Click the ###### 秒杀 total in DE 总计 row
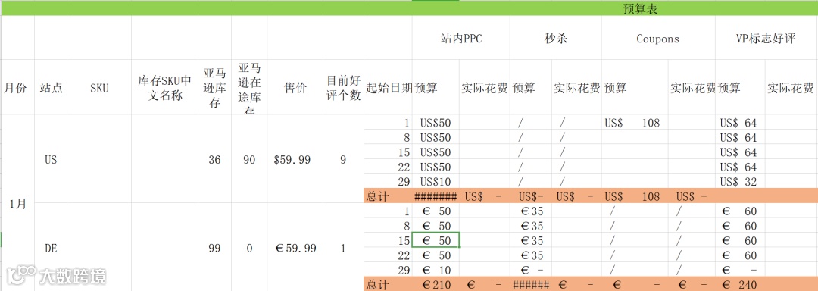This screenshot has height=291, width=818. tap(530, 285)
